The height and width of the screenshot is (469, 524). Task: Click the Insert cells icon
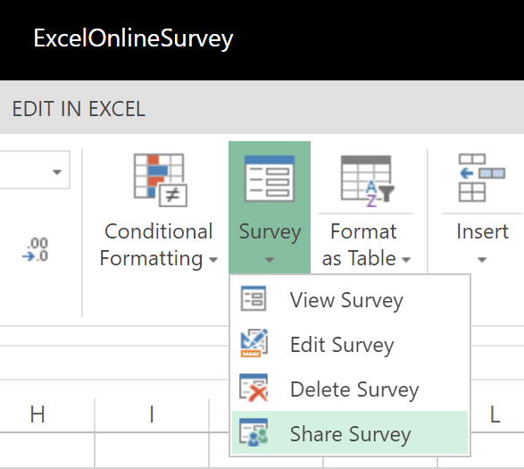481,178
